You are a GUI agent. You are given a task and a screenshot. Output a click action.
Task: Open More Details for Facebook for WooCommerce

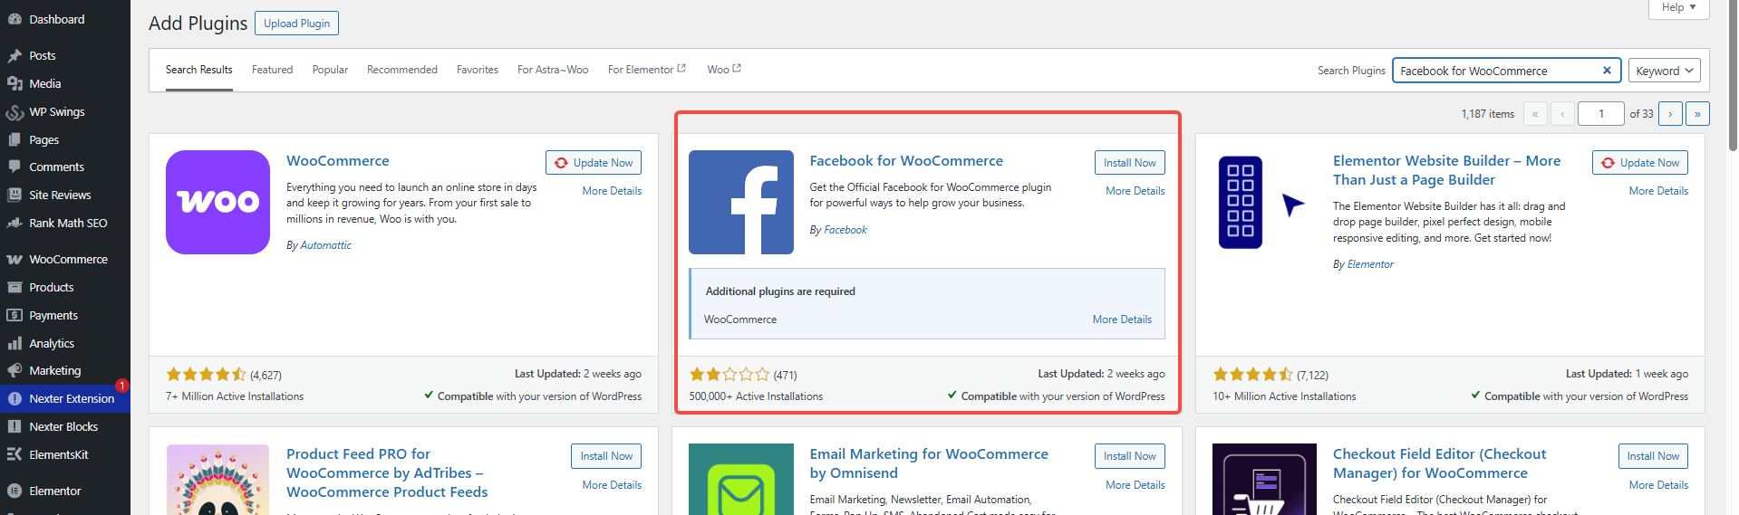[x=1135, y=191]
